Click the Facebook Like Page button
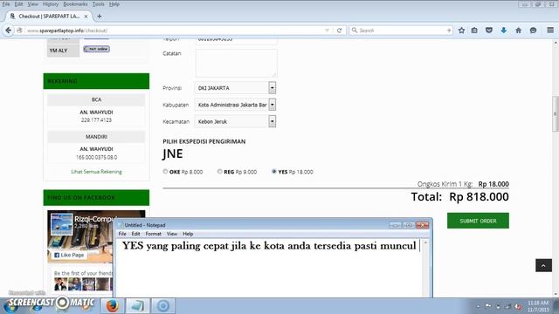 pyautogui.click(x=69, y=256)
